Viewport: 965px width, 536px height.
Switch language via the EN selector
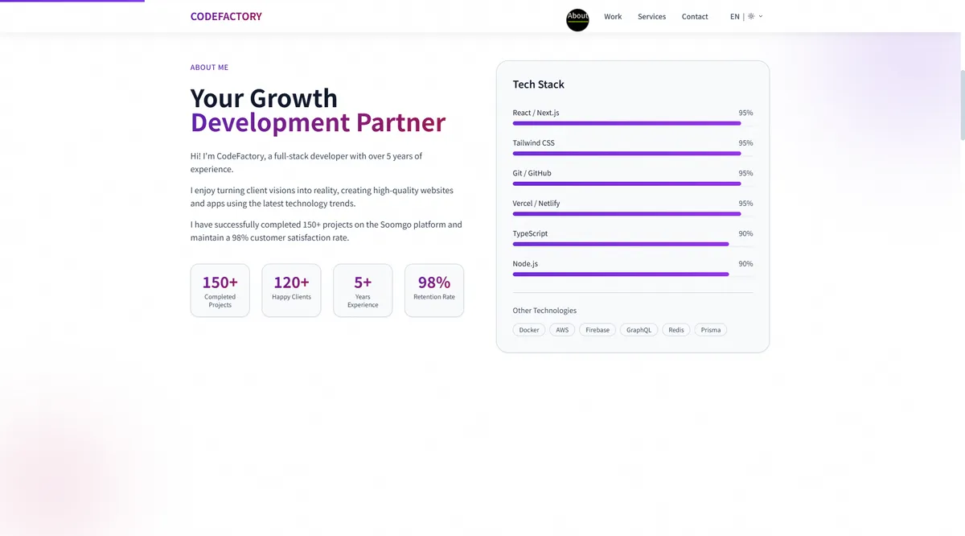(x=735, y=16)
